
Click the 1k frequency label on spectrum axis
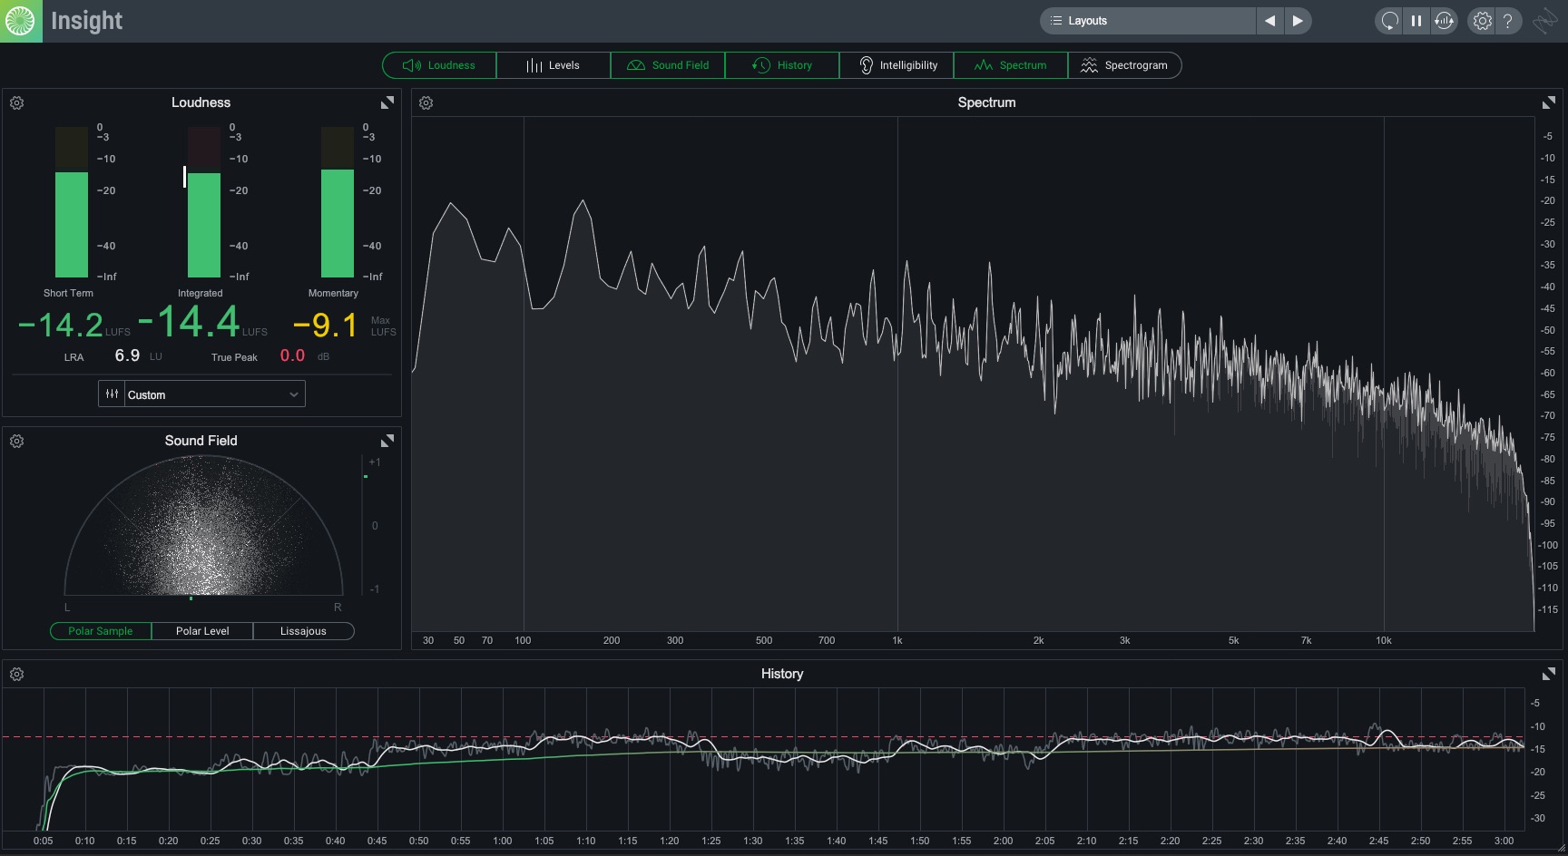pos(897,640)
